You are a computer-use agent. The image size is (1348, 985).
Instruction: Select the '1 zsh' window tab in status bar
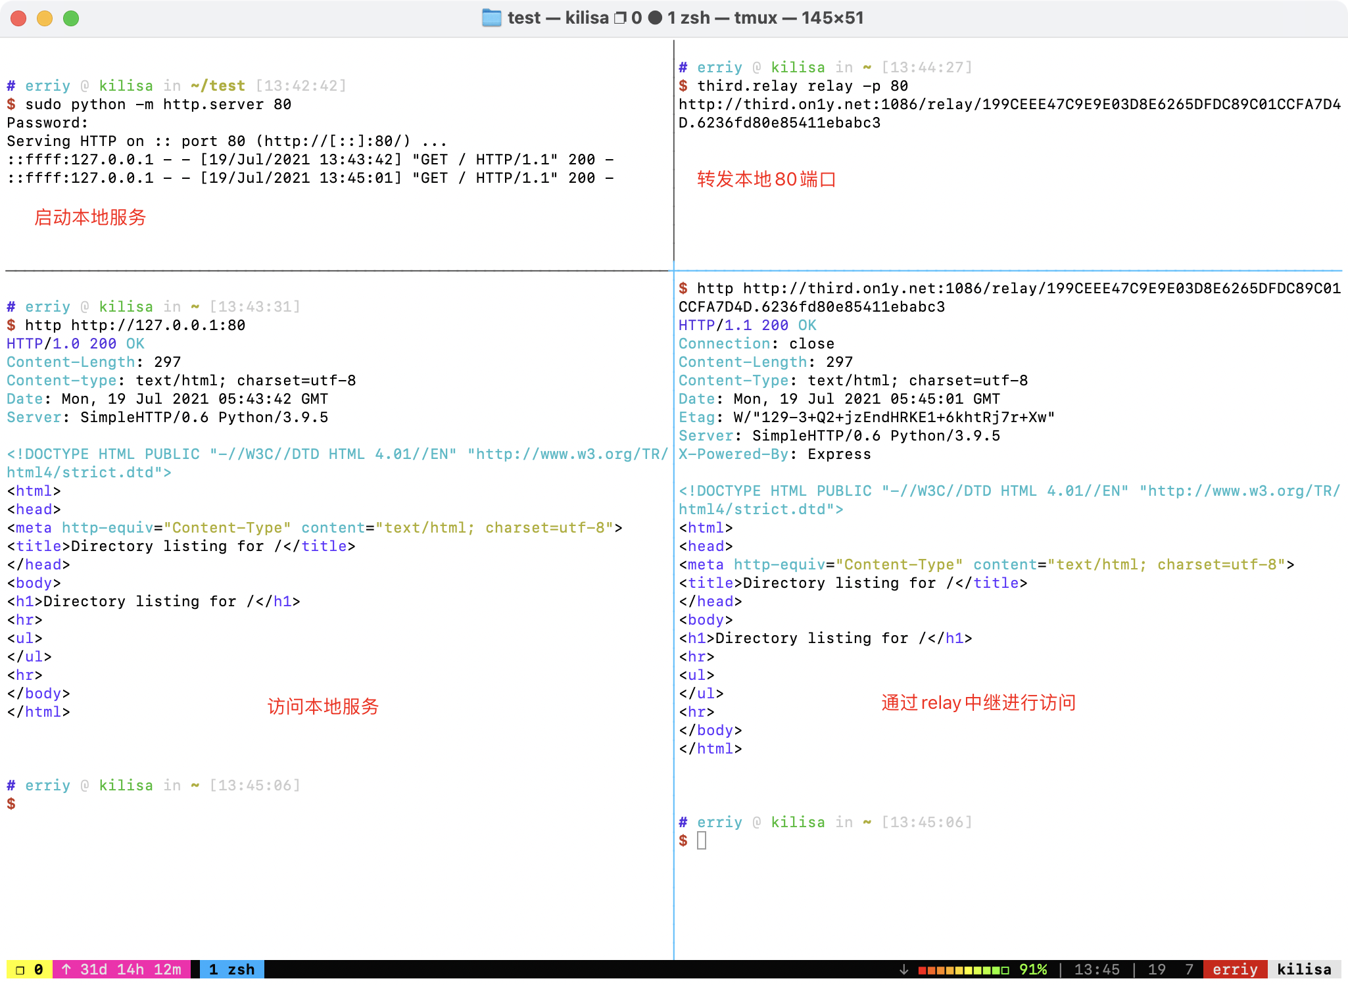pyautogui.click(x=231, y=969)
